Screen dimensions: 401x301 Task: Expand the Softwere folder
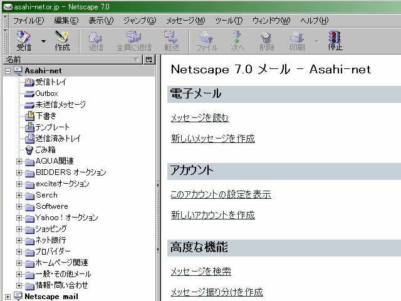pyautogui.click(x=19, y=206)
